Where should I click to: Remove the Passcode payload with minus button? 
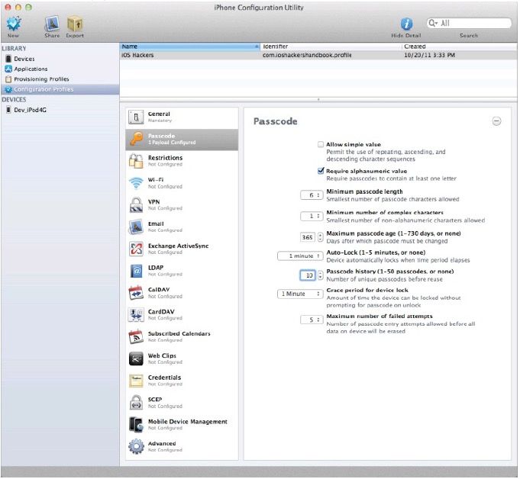[496, 121]
